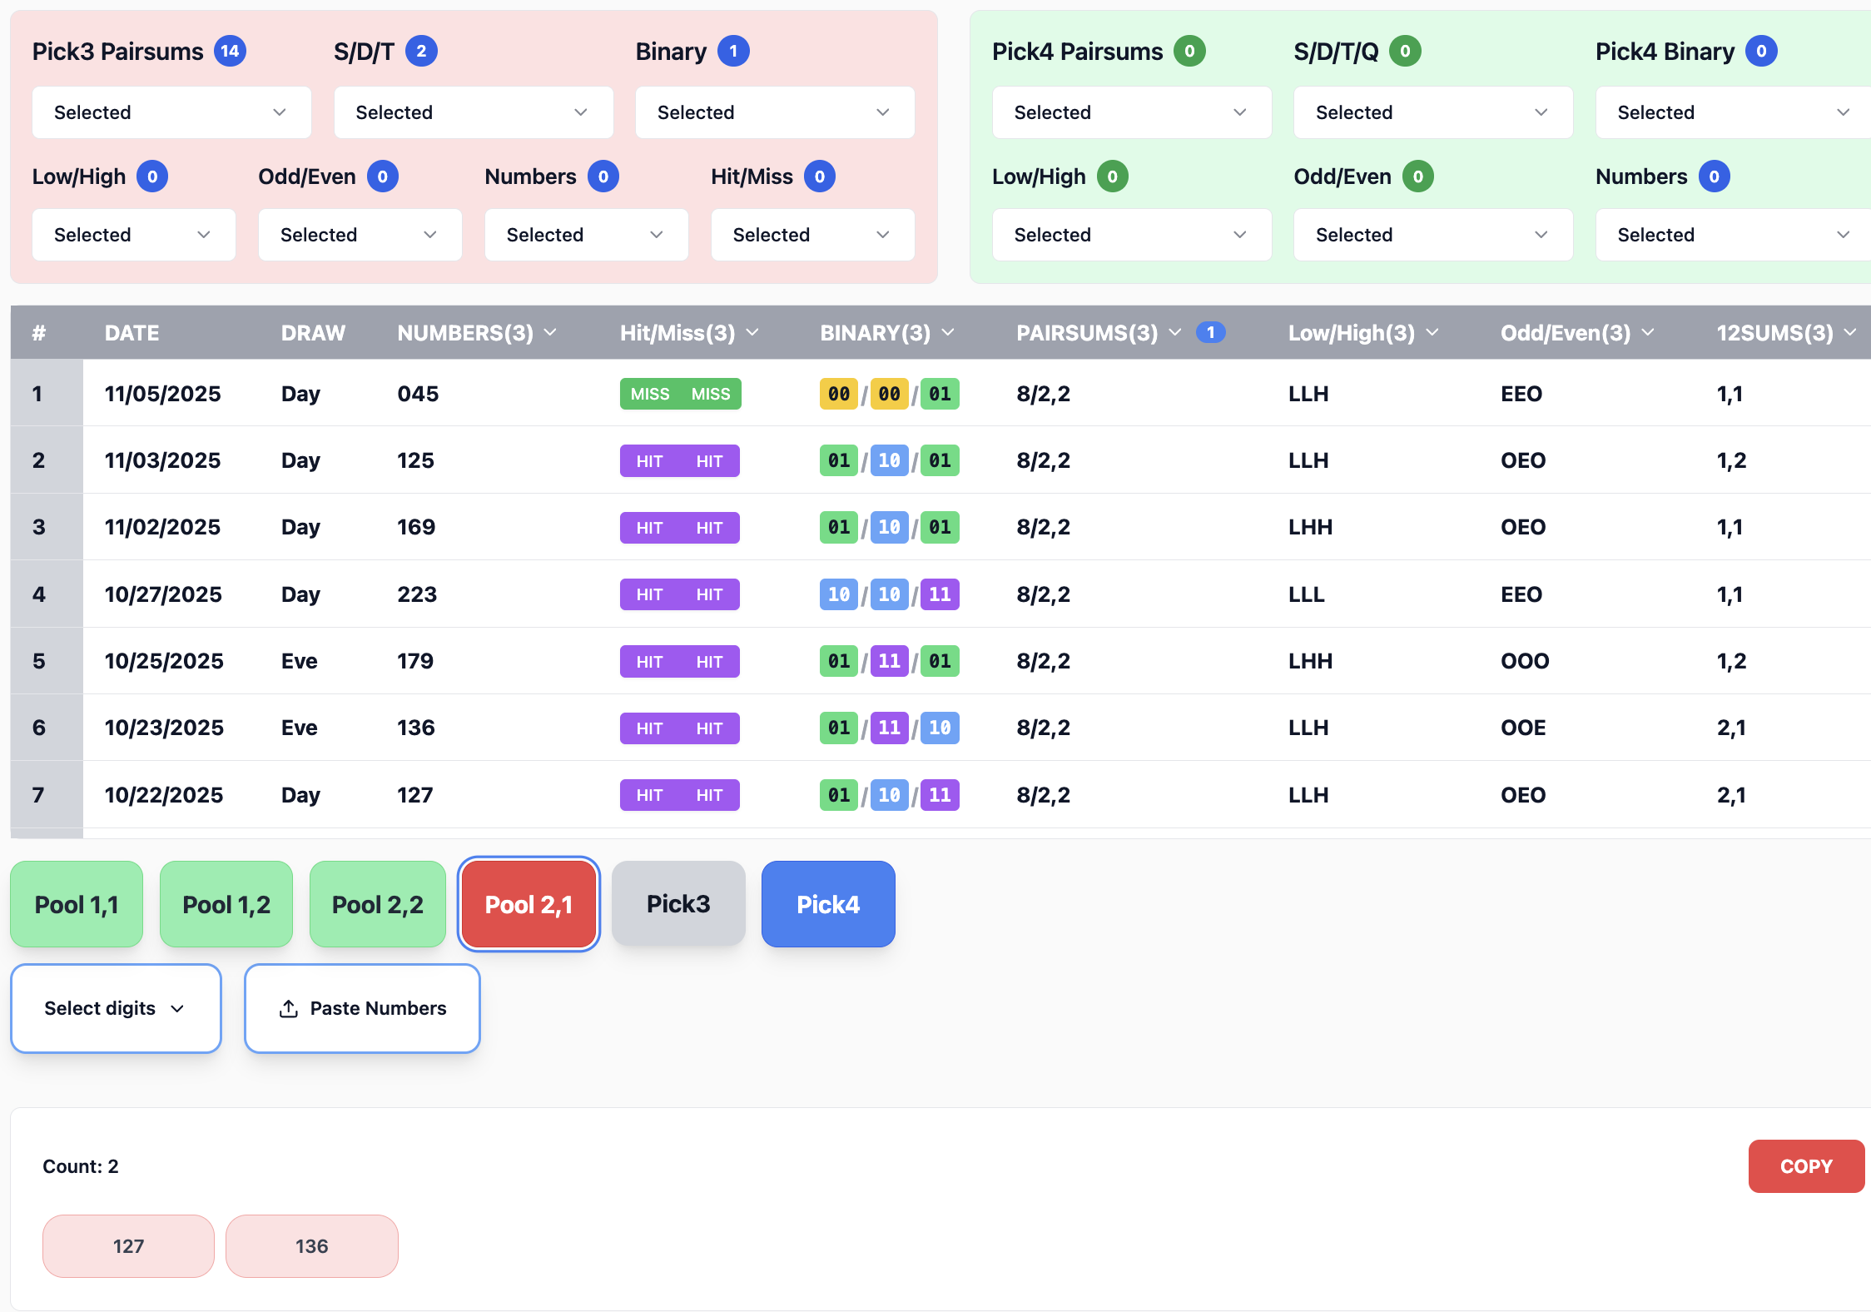Image resolution: width=1871 pixels, height=1312 pixels.
Task: Toggle the Pool 2,2 filter button
Action: tap(377, 904)
